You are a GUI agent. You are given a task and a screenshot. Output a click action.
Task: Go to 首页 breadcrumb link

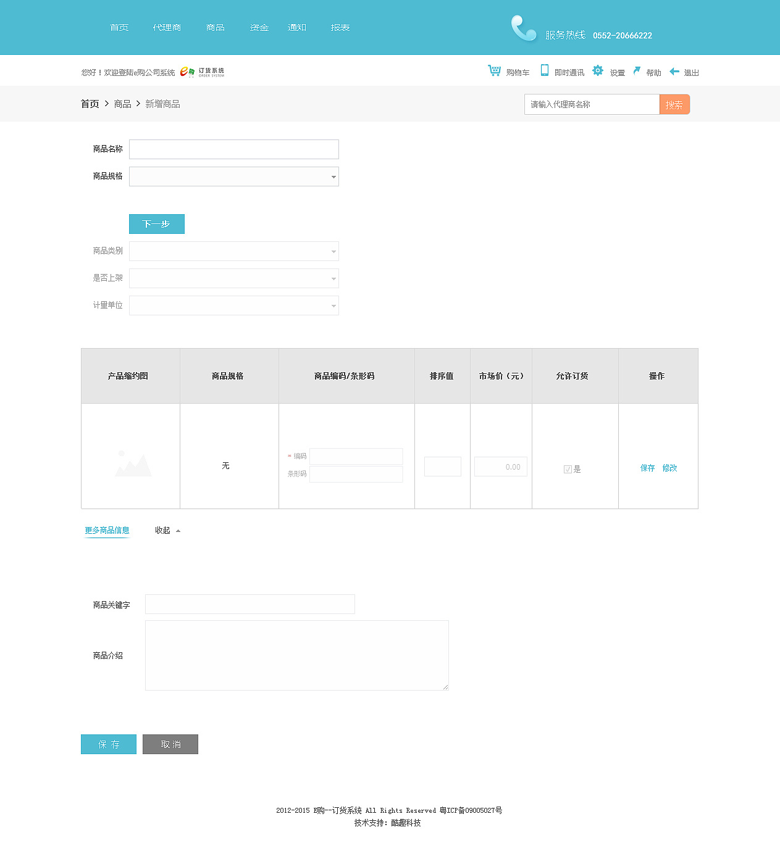(x=90, y=104)
